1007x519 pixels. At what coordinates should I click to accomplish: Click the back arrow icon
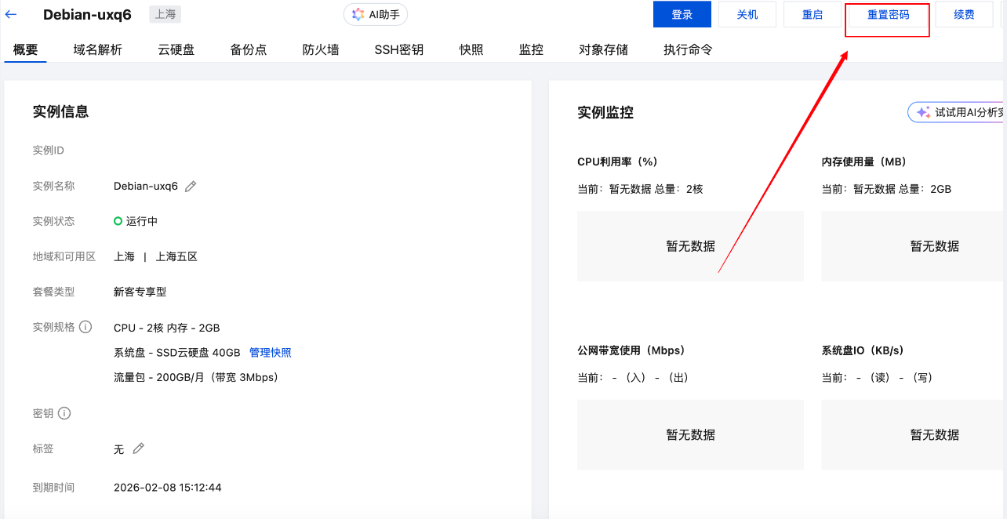click(11, 14)
